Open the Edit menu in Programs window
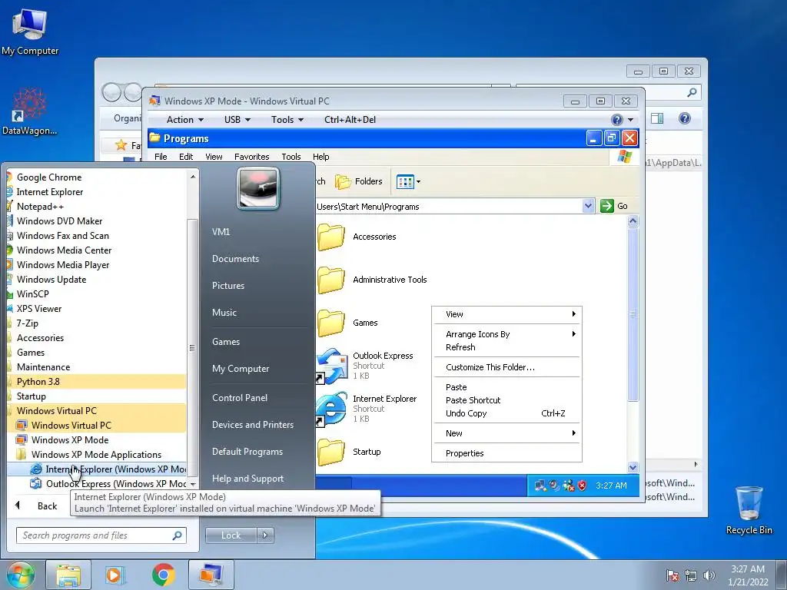Screen dimensions: 787x590 (x=186, y=157)
